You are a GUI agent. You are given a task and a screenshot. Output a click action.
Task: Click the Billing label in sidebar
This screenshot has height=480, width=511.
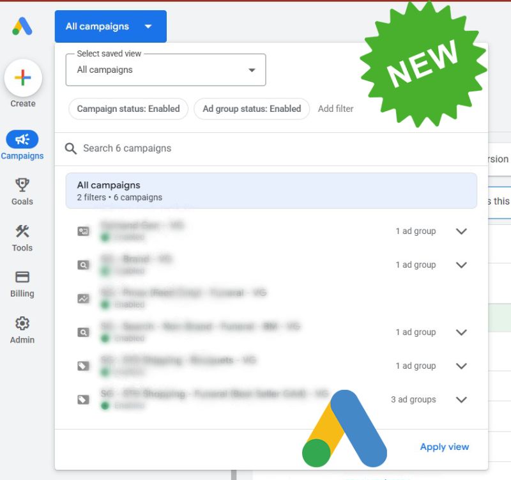point(22,293)
